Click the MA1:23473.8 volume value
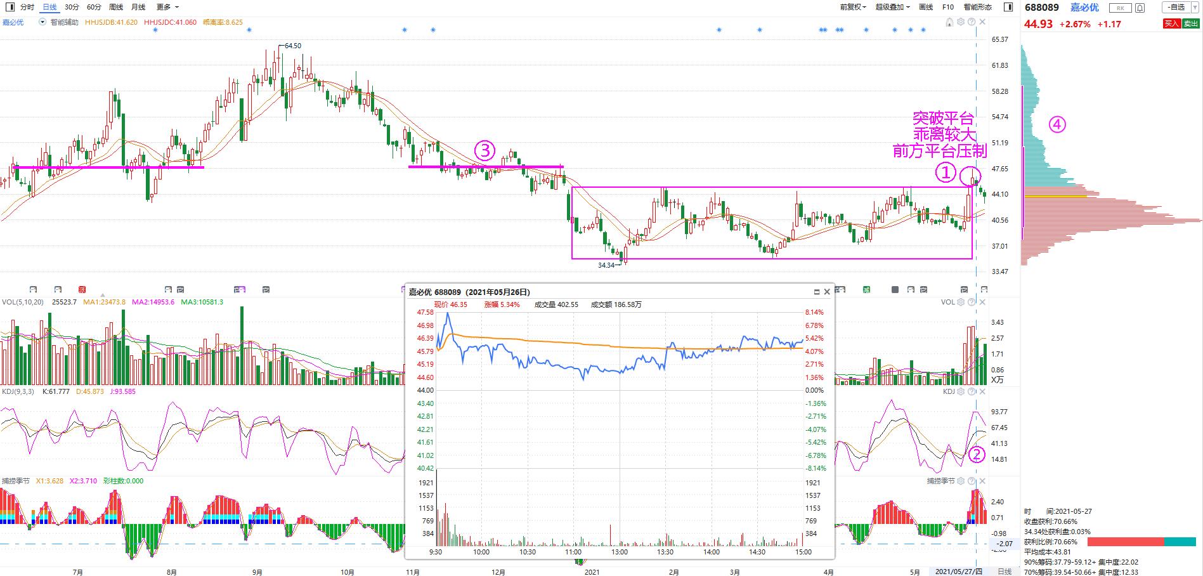1203x576 pixels. [105, 302]
